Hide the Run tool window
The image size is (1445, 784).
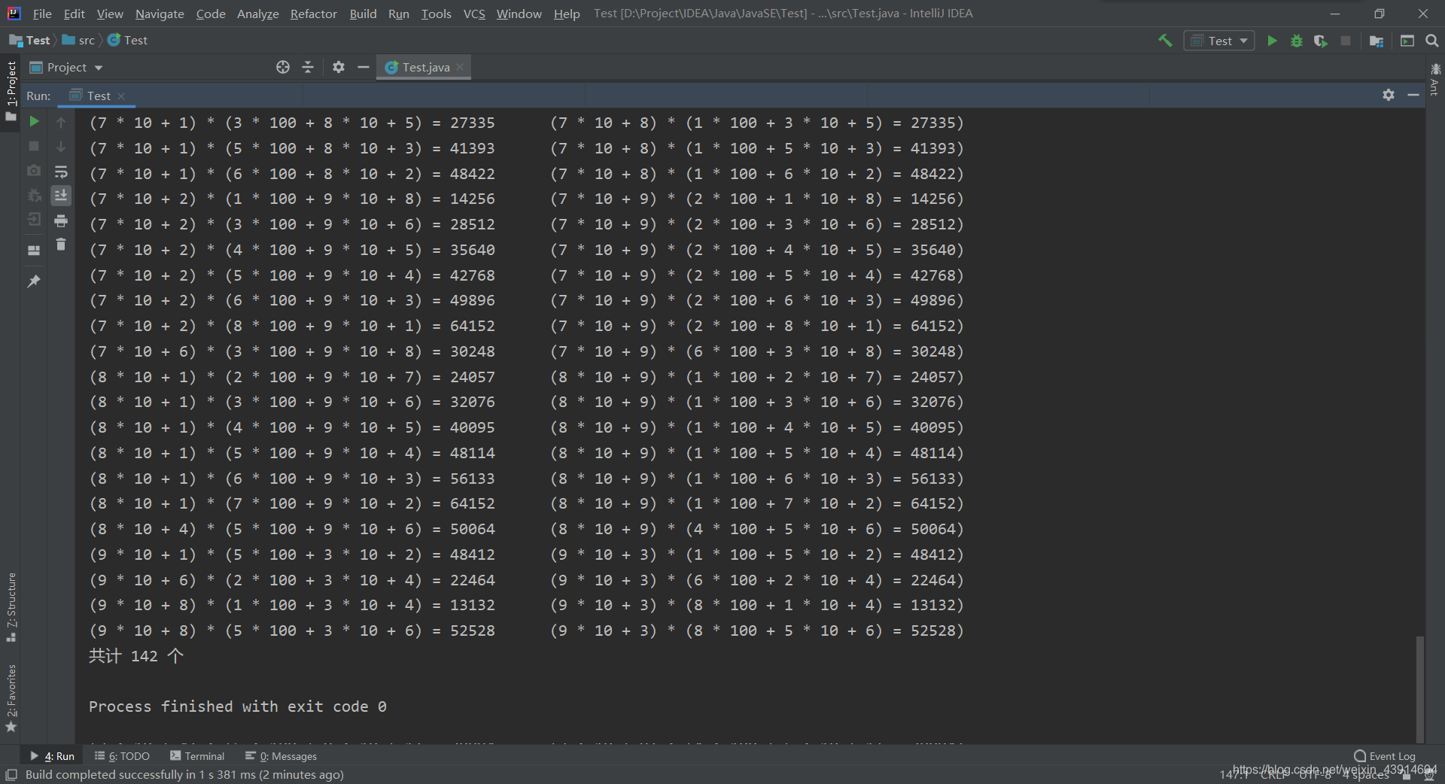(1413, 95)
